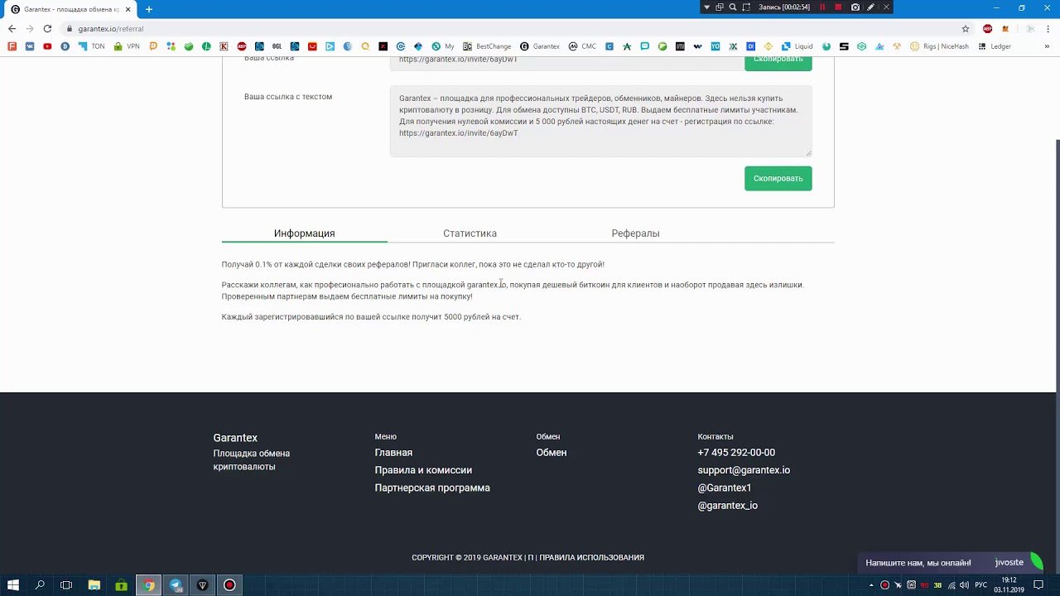Open the TON bookmark

[93, 46]
